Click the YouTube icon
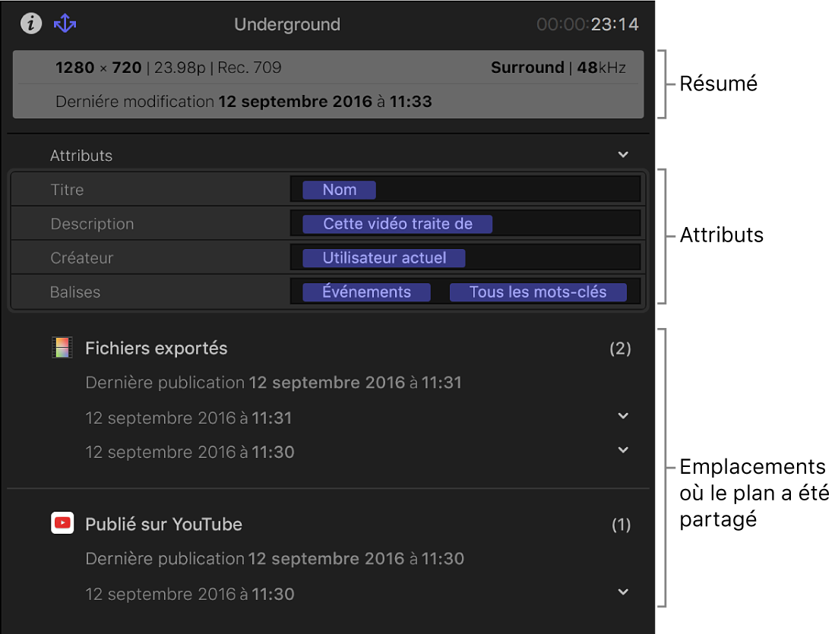This screenshot has height=634, width=835. 62,523
